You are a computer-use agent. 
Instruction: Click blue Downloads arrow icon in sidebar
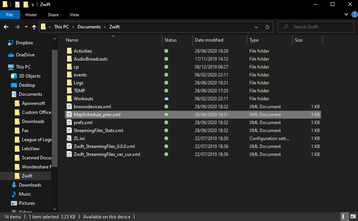tap(14, 185)
